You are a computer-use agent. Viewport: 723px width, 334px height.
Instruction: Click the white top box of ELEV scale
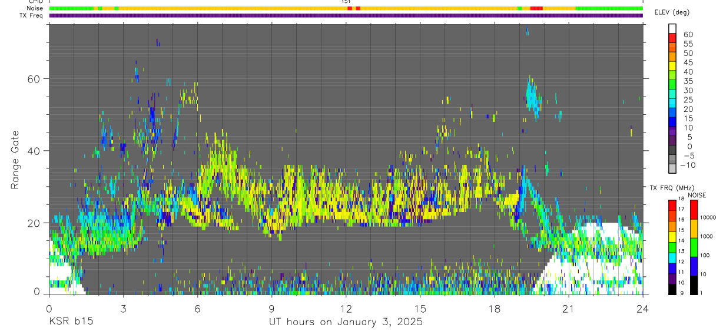pyautogui.click(x=672, y=28)
